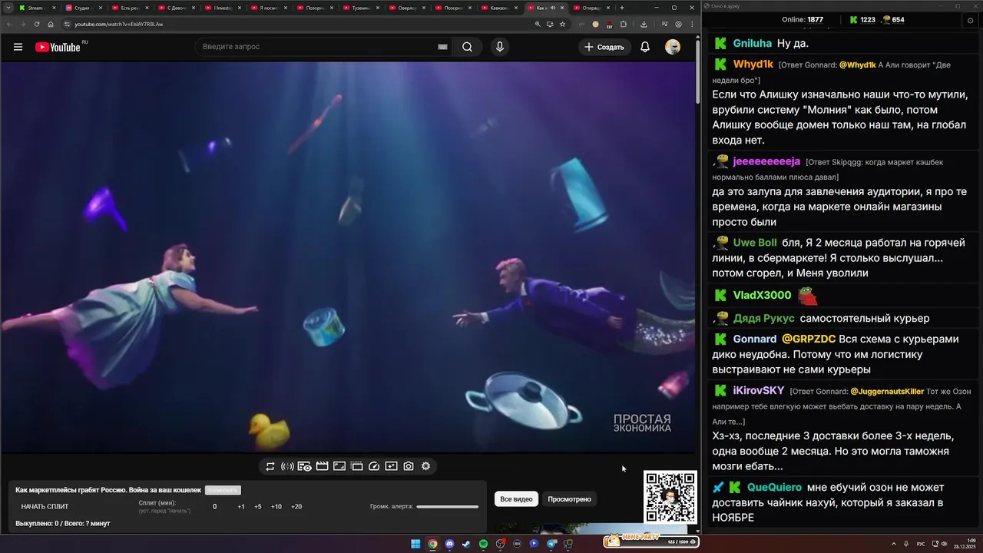Click the Создать create button
983x553 pixels.
[x=604, y=47]
